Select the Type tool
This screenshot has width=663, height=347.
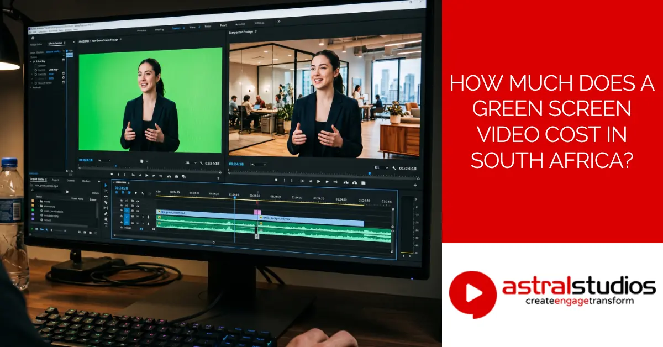click(106, 225)
